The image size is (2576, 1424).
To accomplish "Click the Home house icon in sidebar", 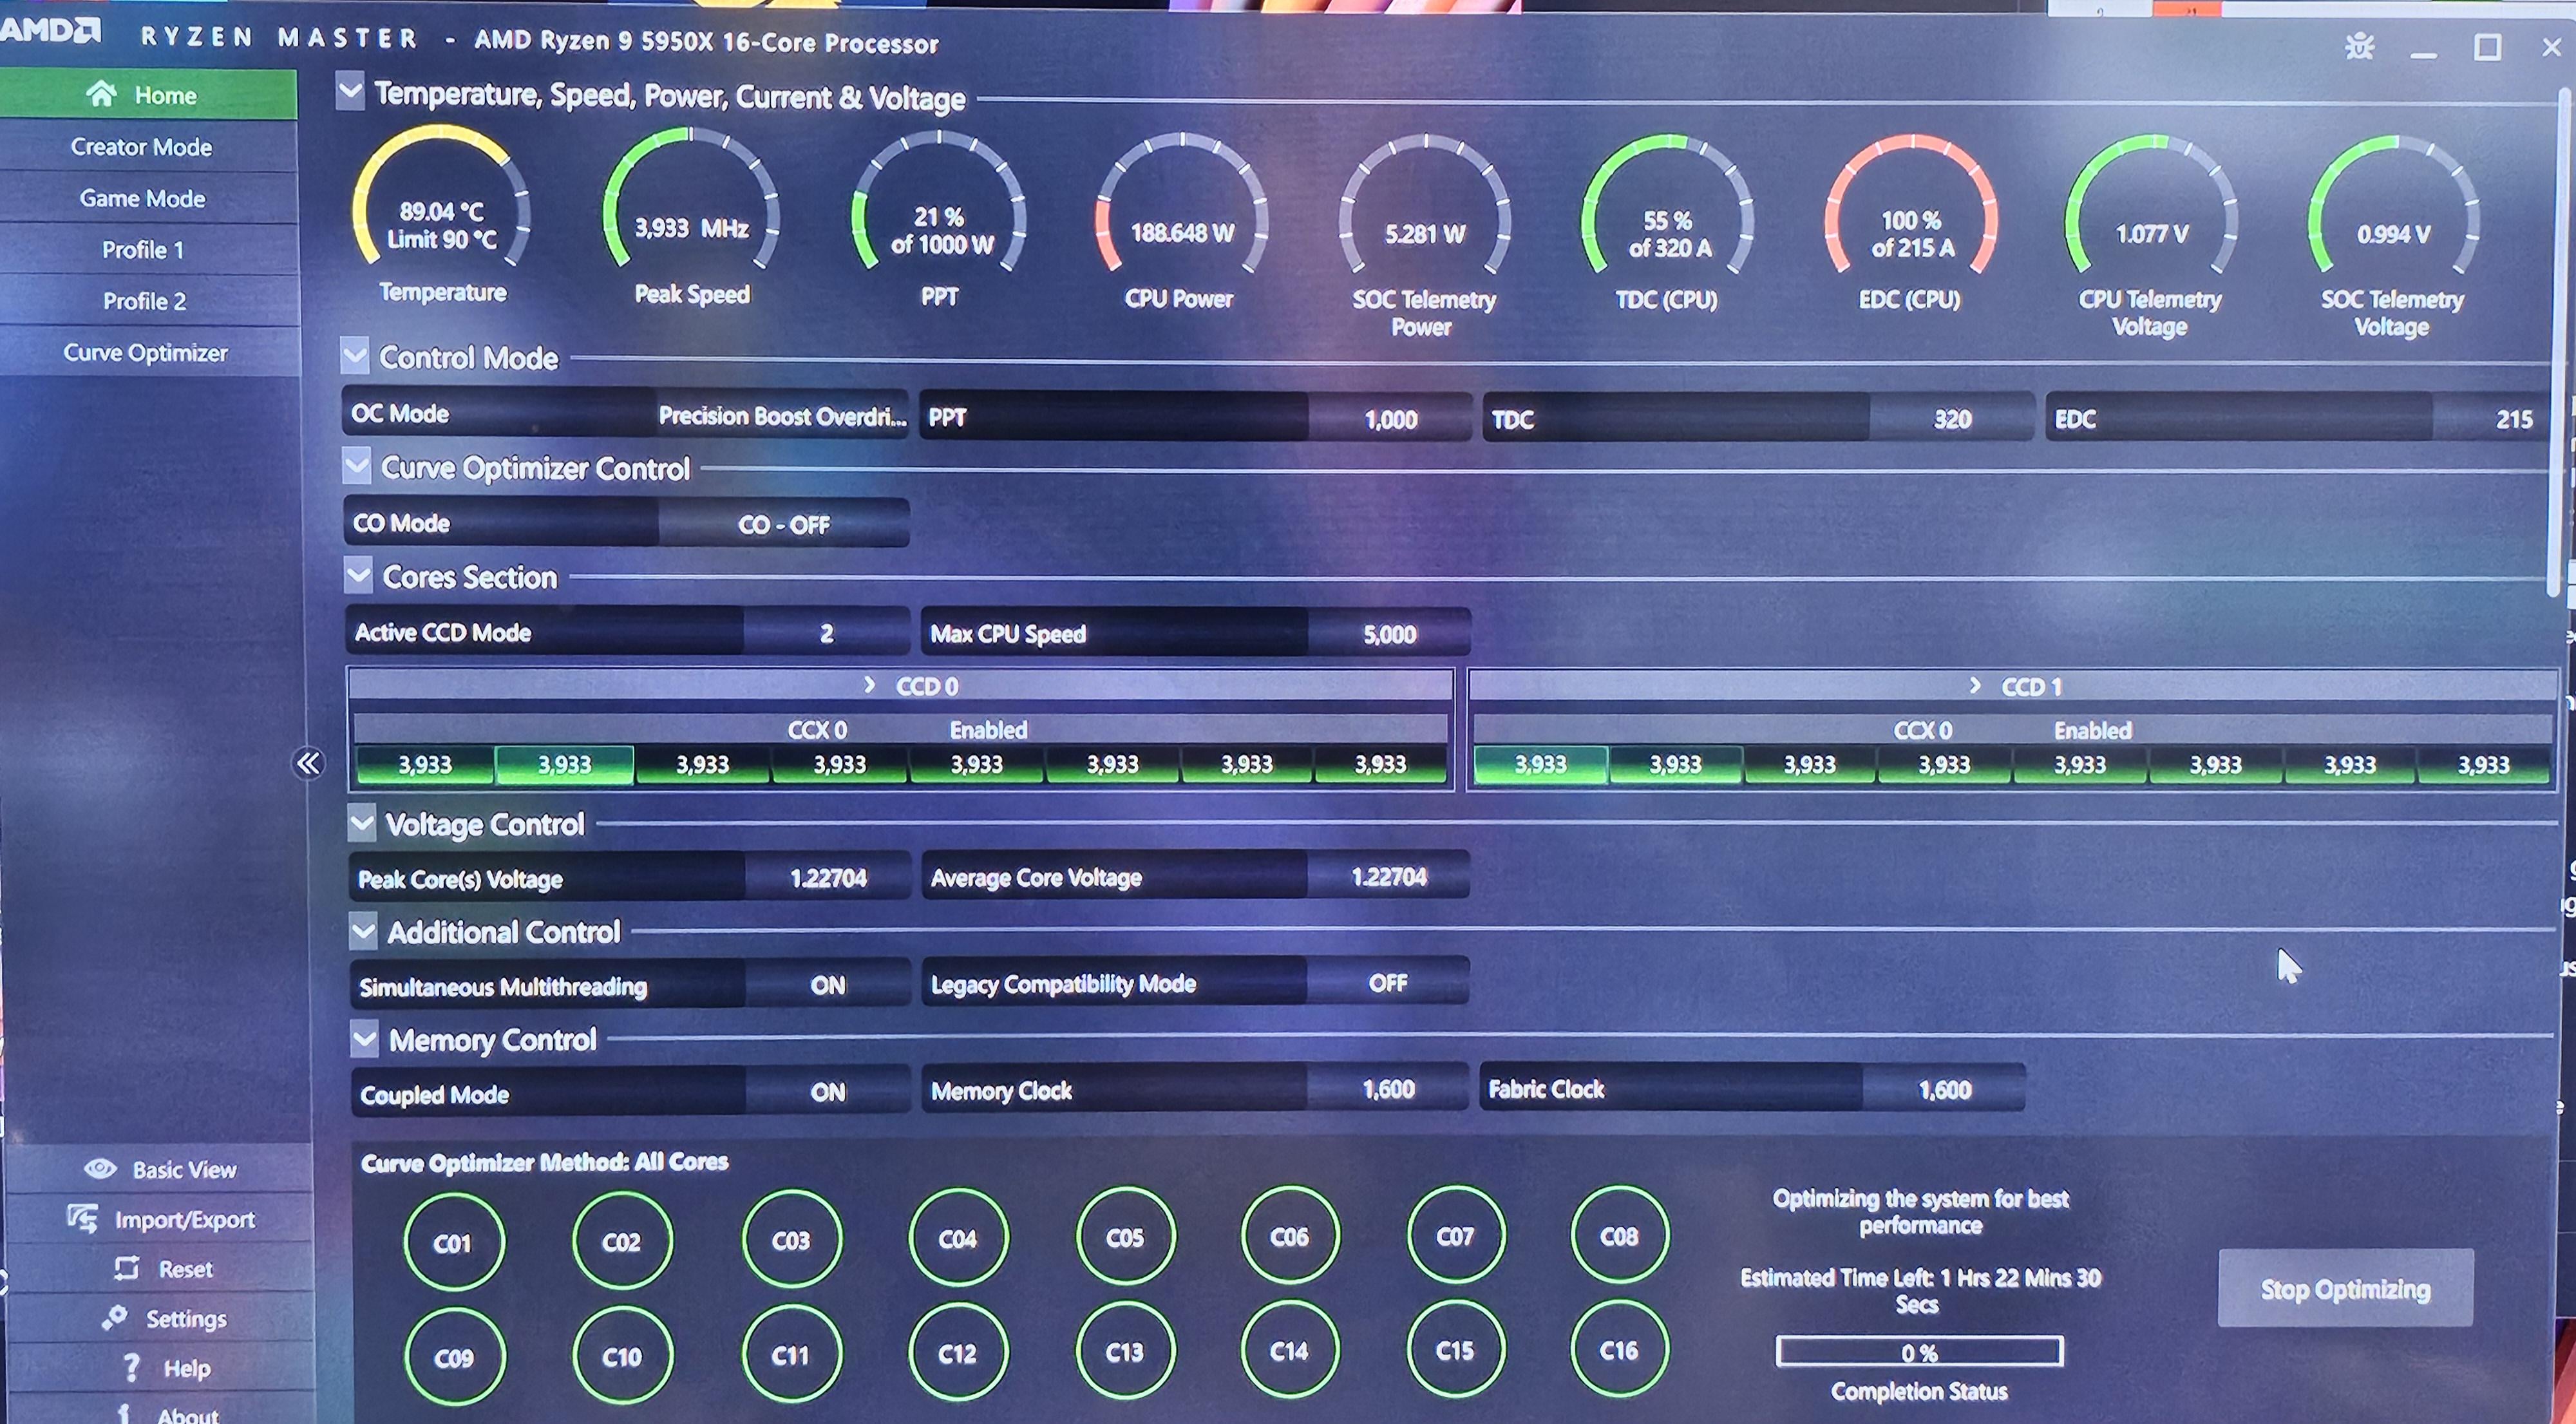I will point(101,94).
